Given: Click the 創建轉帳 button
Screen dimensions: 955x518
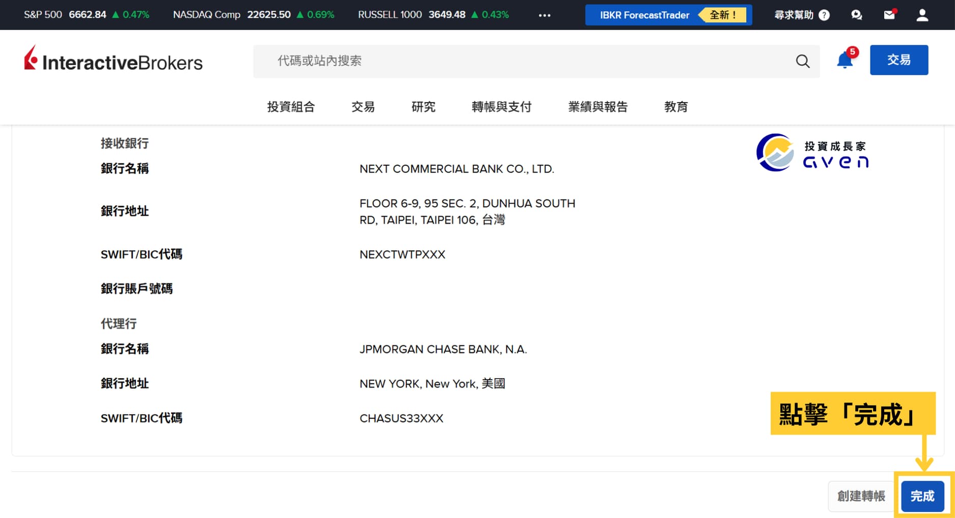Looking at the screenshot, I should click(x=861, y=496).
